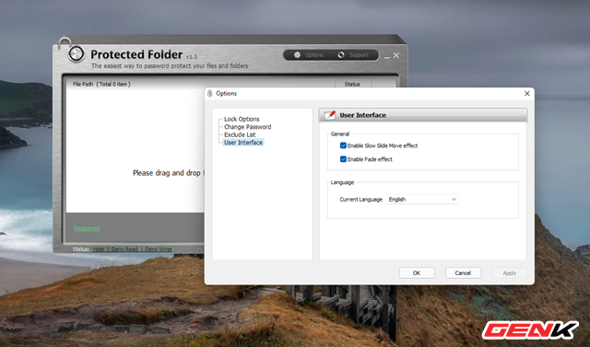Select Exclude List in the tree
This screenshot has height=347, width=590.
240,134
